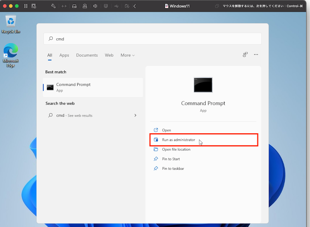Click the sound card speaker icon
Viewport: 310px width, 227px height.
tap(95, 6)
